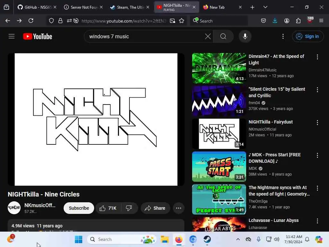Screen dimensions: 329x247
Task: Open the Downloads panel
Action: [x=275, y=21]
